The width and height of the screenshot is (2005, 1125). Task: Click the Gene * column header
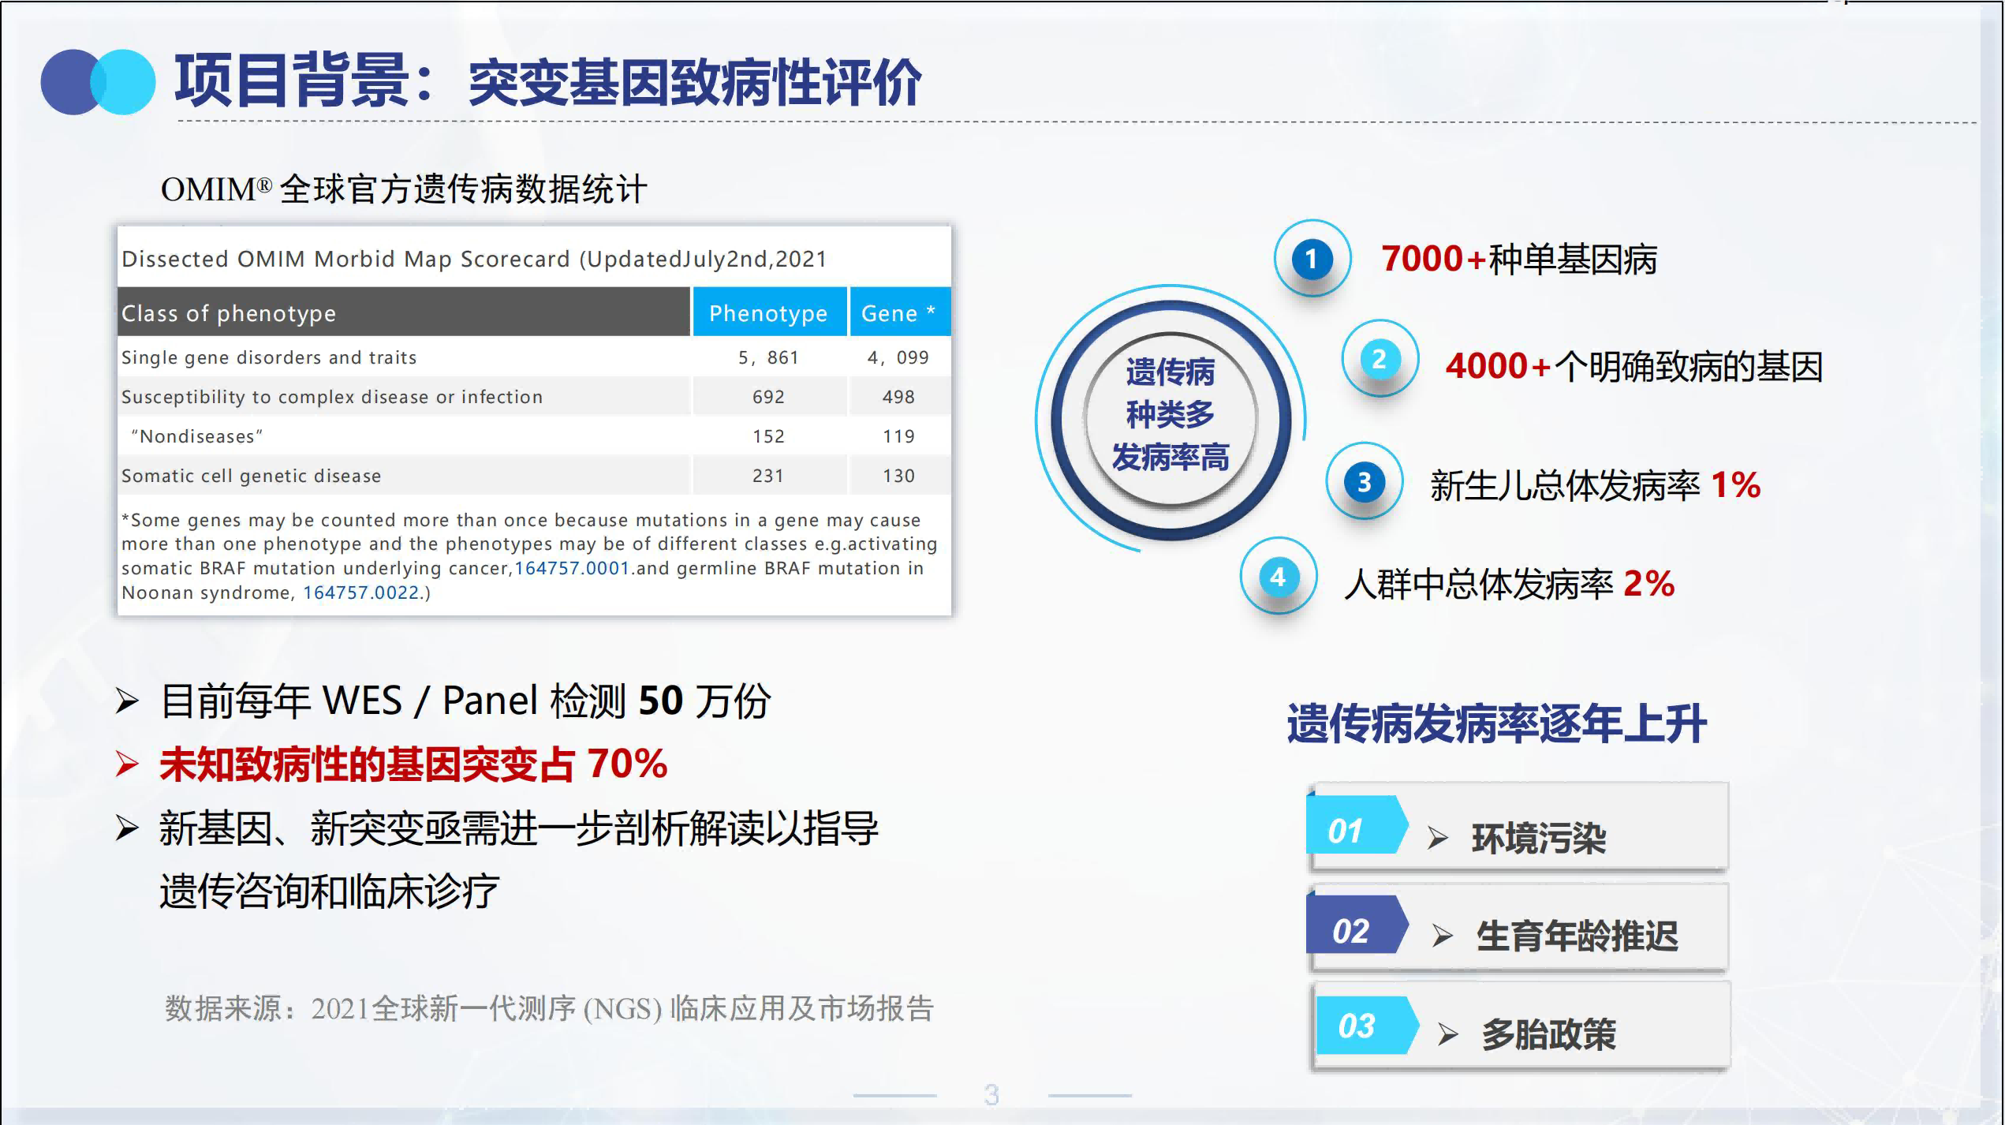(898, 313)
